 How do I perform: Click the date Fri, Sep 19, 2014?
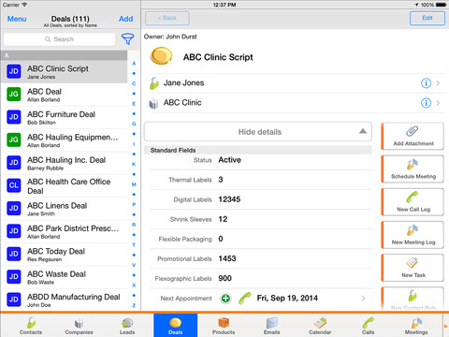coord(287,299)
